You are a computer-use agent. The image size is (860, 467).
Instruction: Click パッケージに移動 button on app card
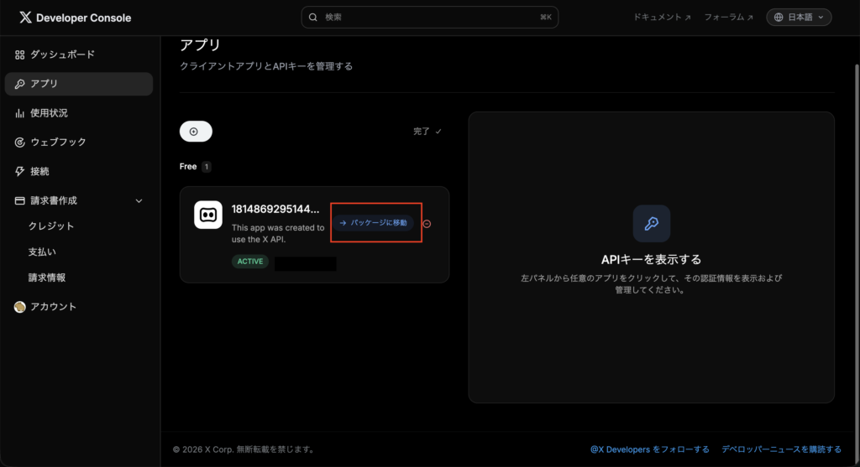373,223
